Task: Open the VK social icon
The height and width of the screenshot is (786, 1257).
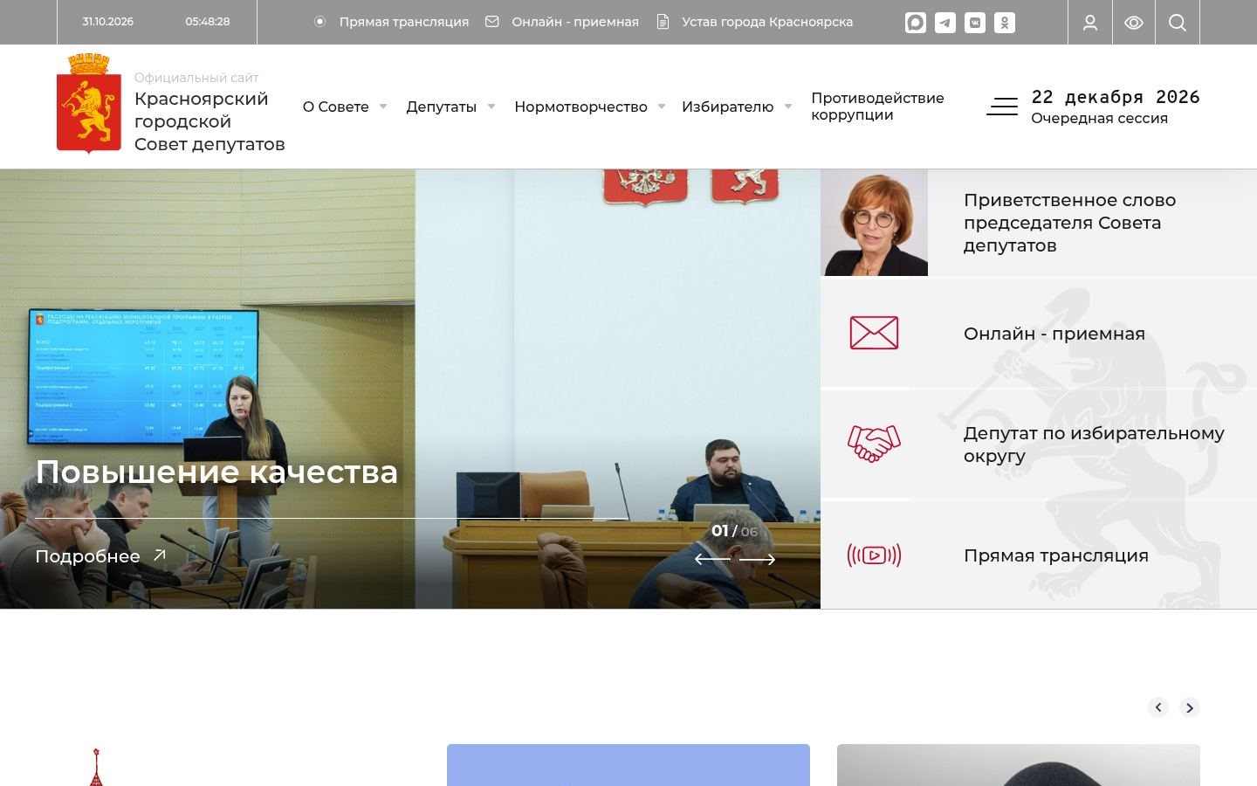Action: click(975, 23)
